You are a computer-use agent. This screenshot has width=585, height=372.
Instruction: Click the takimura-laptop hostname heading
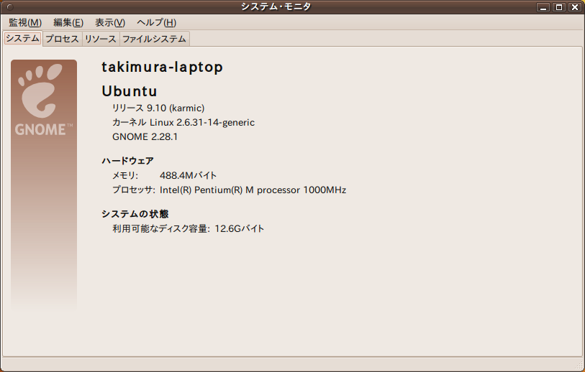pyautogui.click(x=163, y=68)
